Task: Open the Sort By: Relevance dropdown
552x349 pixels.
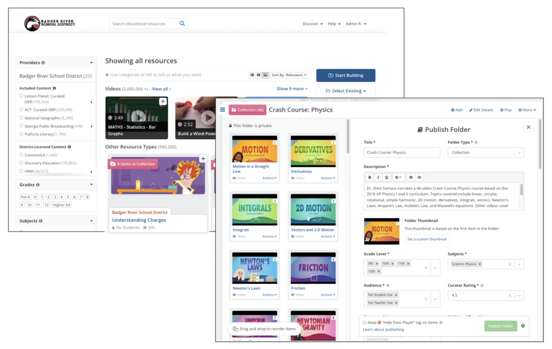Action: pos(289,75)
